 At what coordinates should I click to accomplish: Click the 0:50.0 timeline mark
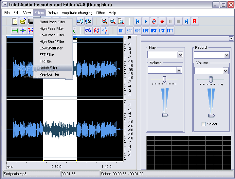[56, 167]
